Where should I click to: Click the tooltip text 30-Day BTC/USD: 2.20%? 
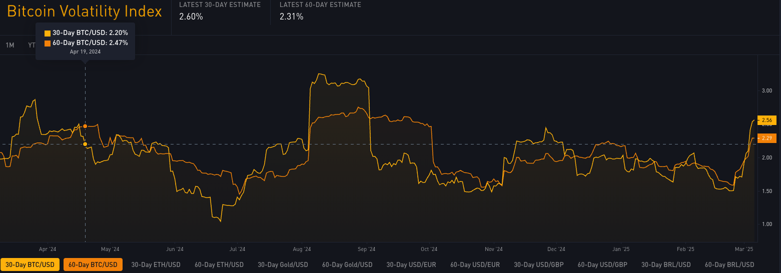[90, 33]
